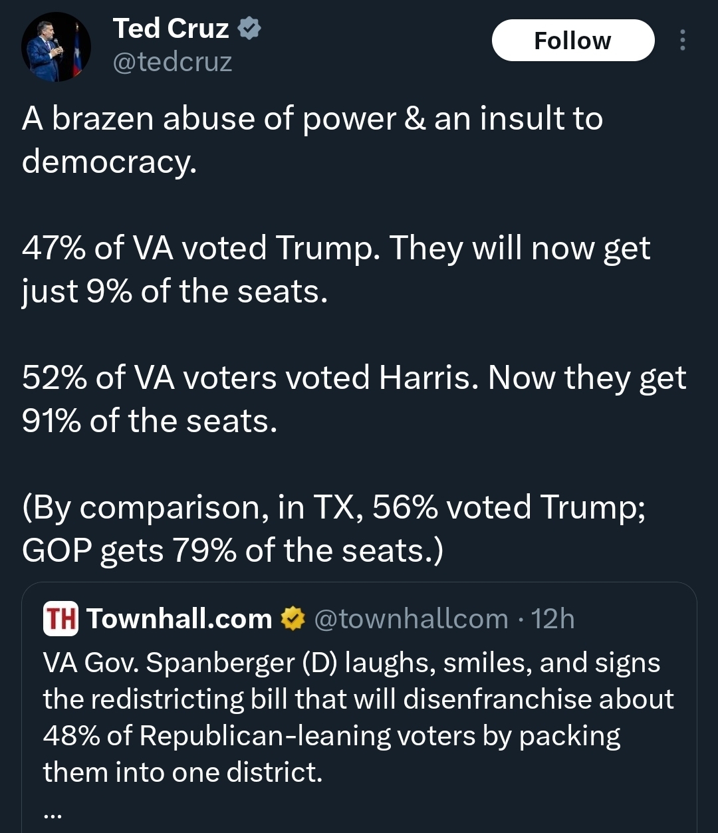The image size is (718, 833).
Task: Visit the @tedcruz handle
Action: click(172, 62)
